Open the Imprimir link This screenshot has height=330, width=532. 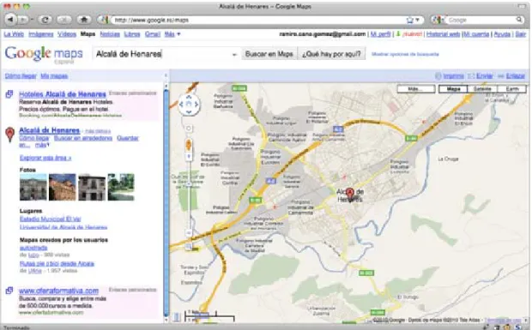[453, 76]
